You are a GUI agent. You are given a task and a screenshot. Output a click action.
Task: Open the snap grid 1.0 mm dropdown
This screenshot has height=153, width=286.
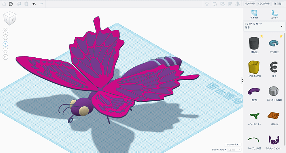pyautogui.click(x=234, y=150)
